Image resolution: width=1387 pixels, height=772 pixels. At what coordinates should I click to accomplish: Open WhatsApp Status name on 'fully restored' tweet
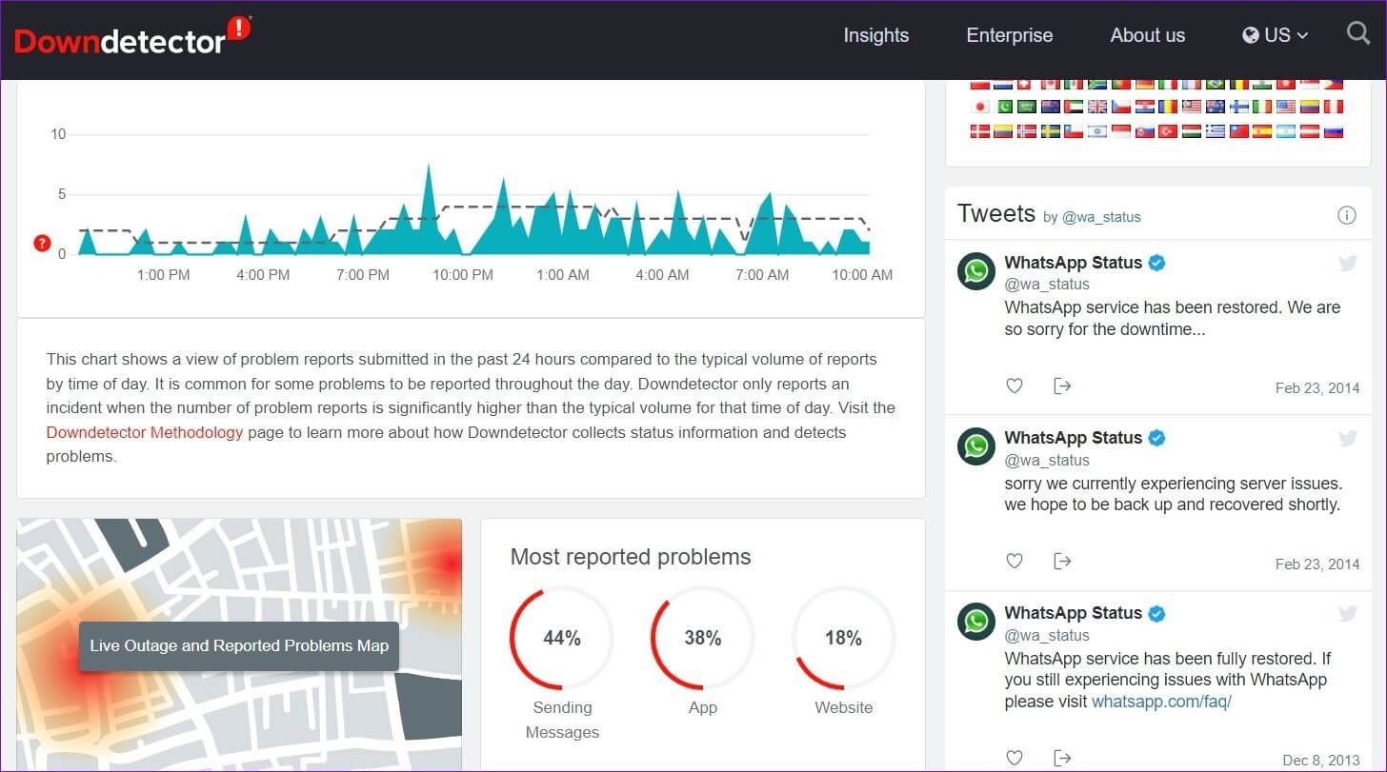1073,613
